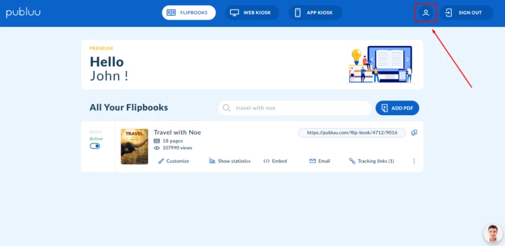The image size is (505, 246).
Task: Click the search magnifier icon
Action: pos(227,108)
